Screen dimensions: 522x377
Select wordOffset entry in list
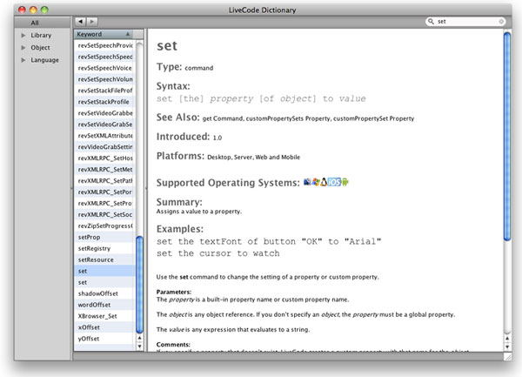coord(104,305)
